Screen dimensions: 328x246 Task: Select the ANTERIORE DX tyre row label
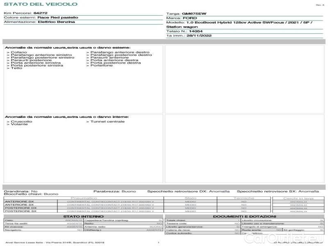click(x=19, y=201)
